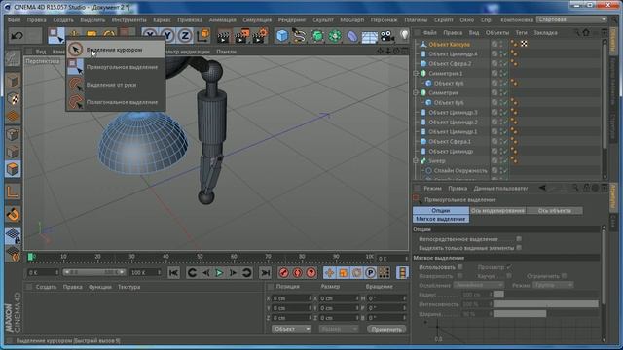Choose Полигональное выделение from the popup
Image resolution: width=623 pixels, height=350 pixels.
tap(115, 102)
